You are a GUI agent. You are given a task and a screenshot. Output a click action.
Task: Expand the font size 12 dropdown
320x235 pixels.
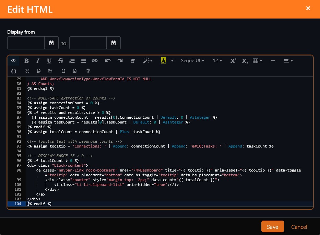(x=217, y=61)
